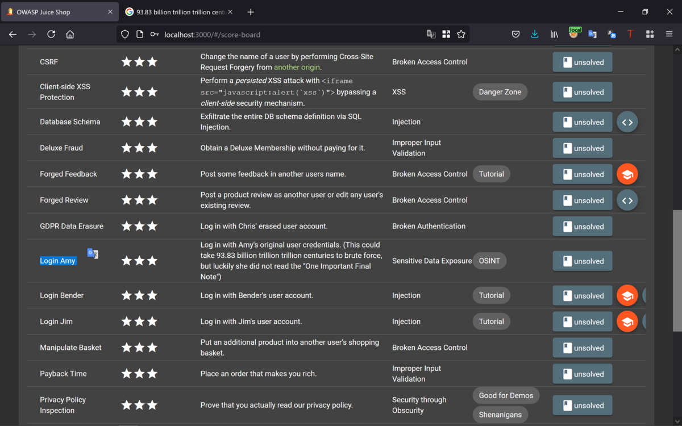Viewport: 682px width, 426px height.
Task: Close the '93.83 billion trillion' Google tab
Action: [x=230, y=12]
